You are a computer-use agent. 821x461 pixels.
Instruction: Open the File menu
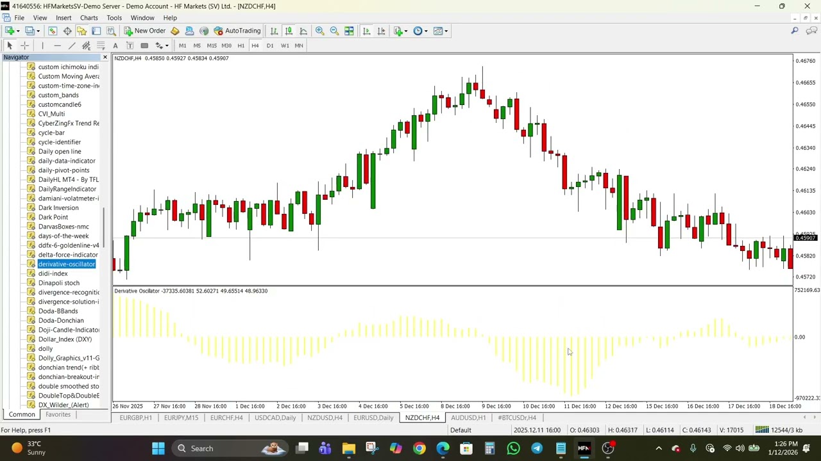click(x=19, y=18)
